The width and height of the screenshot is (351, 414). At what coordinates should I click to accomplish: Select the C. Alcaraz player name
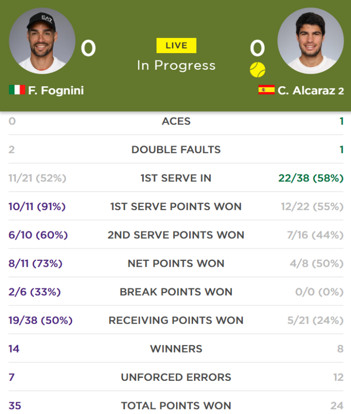pyautogui.click(x=307, y=91)
